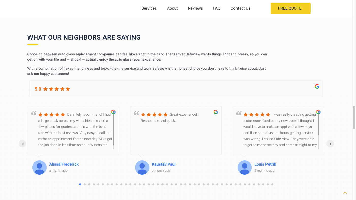Select the first carousel pagination dot
This screenshot has width=356, height=200.
[x=80, y=184]
